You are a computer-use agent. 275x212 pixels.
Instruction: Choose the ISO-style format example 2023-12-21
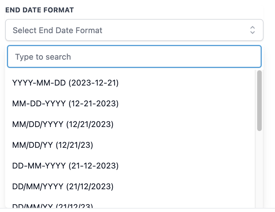130,83
